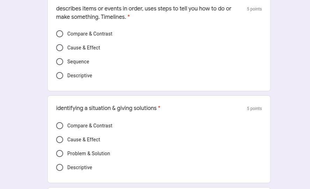Viewport: 310px width, 189px height.
Task: Select Compare & Contrast radio under the solutions question
Action: click(60, 126)
